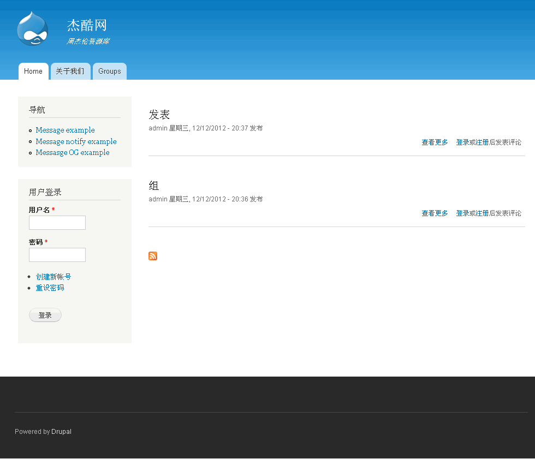
Task: Click inside the 用户名 username field
Action: (57, 222)
